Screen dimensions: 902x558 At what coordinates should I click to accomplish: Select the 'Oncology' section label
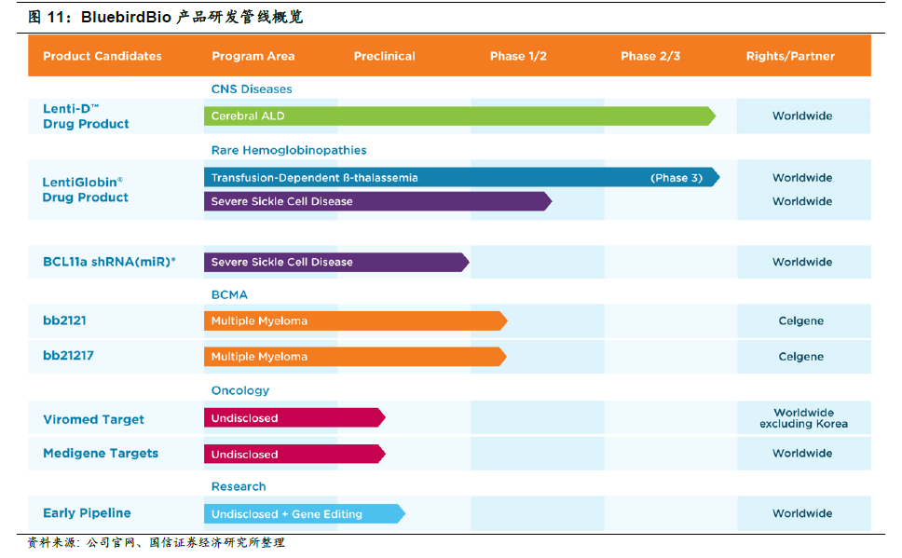[240, 390]
